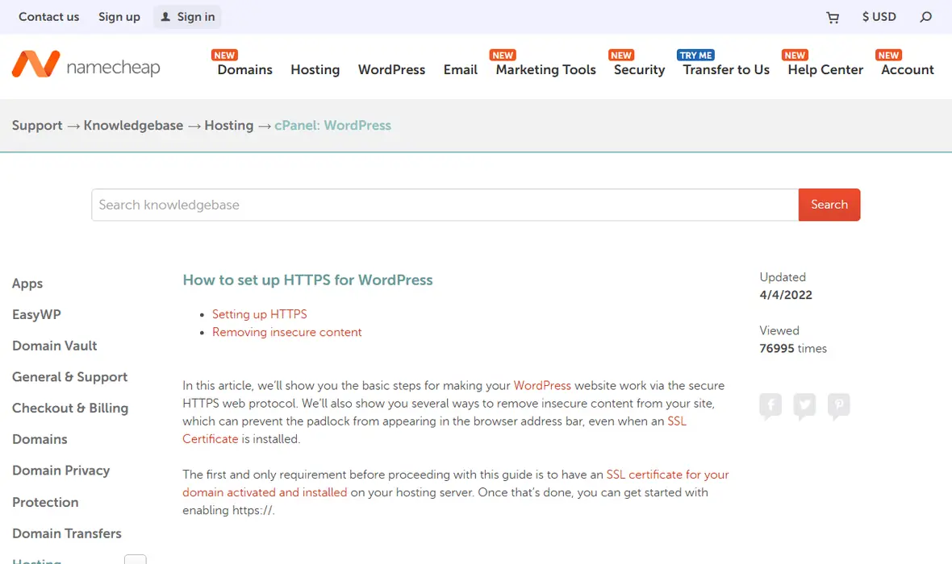This screenshot has width=952, height=564.
Task: Jump to Removing insecure content section
Action: tap(286, 332)
